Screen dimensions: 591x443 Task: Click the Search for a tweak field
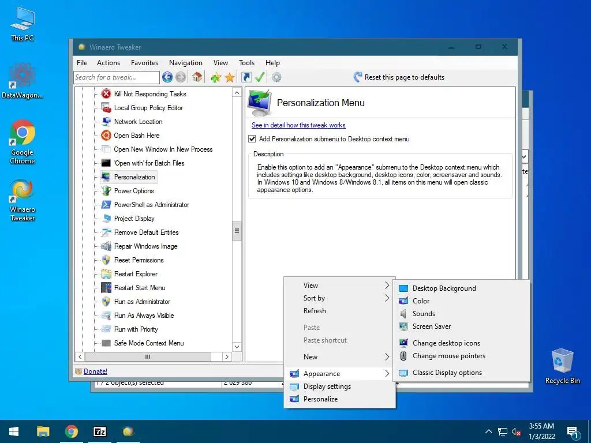tap(117, 77)
